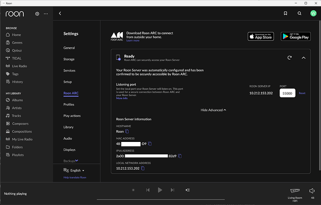
Task: Collapse the Ready status panel
Action: (304, 58)
